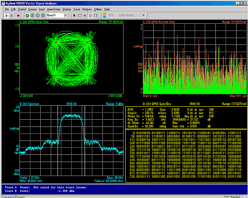Image resolution: width=248 pixels, height=198 pixels.
Task: Select the diamond marker tool
Action: pos(85,16)
